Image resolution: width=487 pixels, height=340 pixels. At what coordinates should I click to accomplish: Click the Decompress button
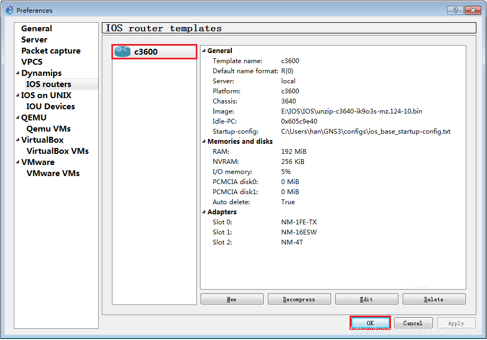[299, 299]
